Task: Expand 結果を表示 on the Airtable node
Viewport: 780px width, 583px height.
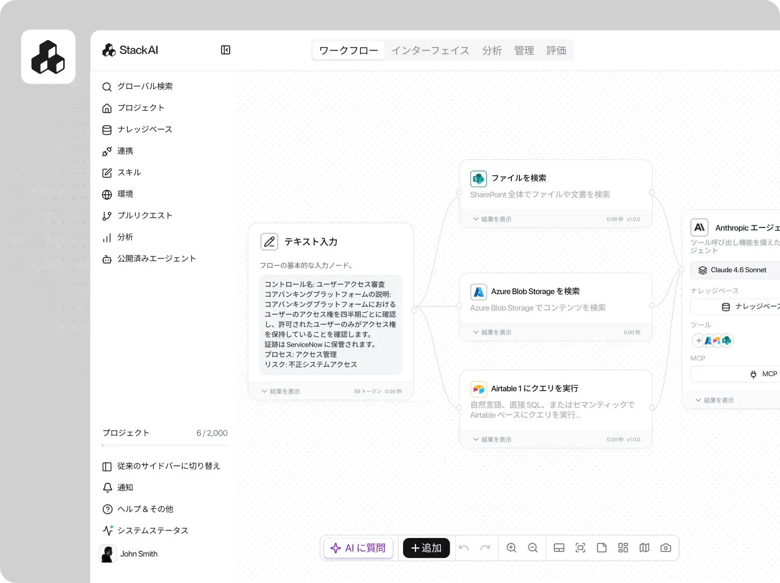Action: (492, 440)
